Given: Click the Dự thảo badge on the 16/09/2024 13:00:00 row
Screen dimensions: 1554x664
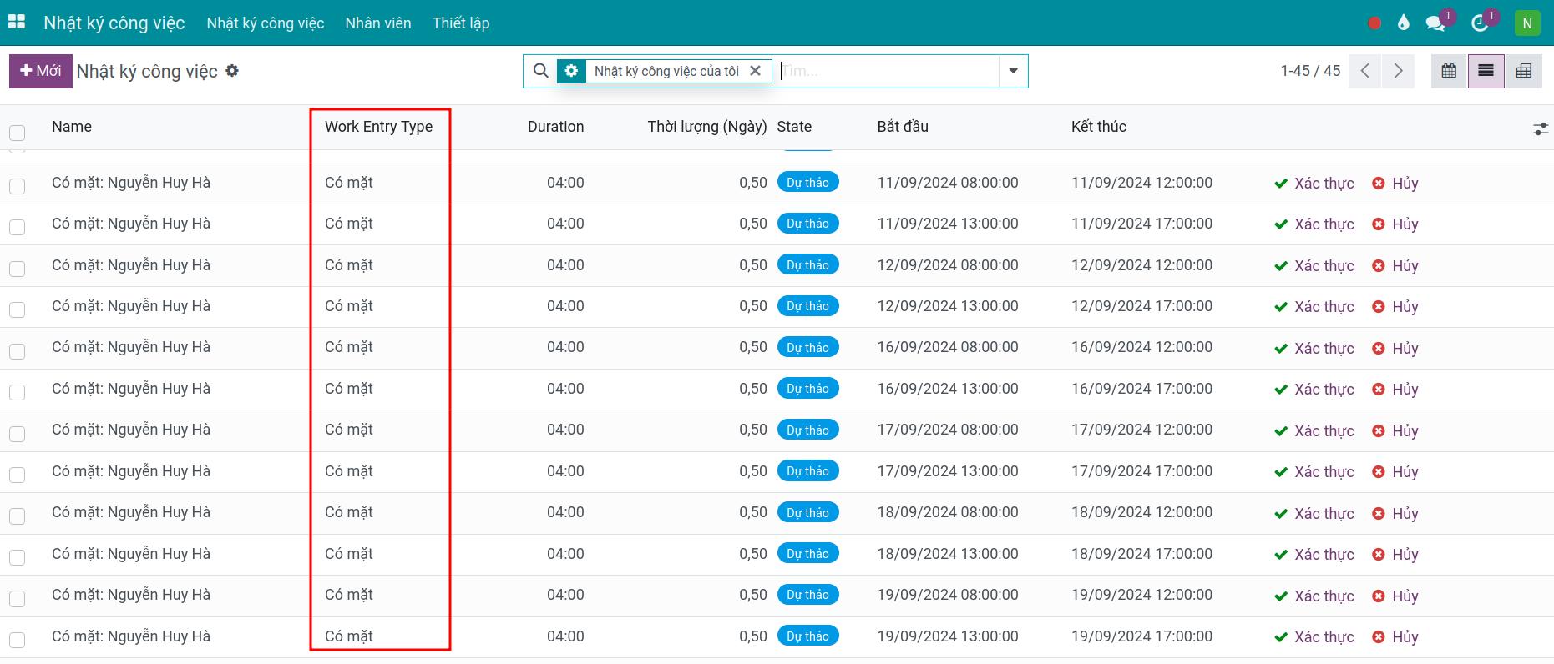Looking at the screenshot, I should pyautogui.click(x=807, y=389).
